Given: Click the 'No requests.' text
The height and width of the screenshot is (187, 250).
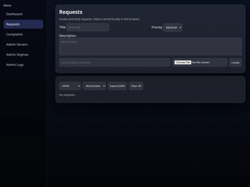Looking at the screenshot, I should [67, 95].
